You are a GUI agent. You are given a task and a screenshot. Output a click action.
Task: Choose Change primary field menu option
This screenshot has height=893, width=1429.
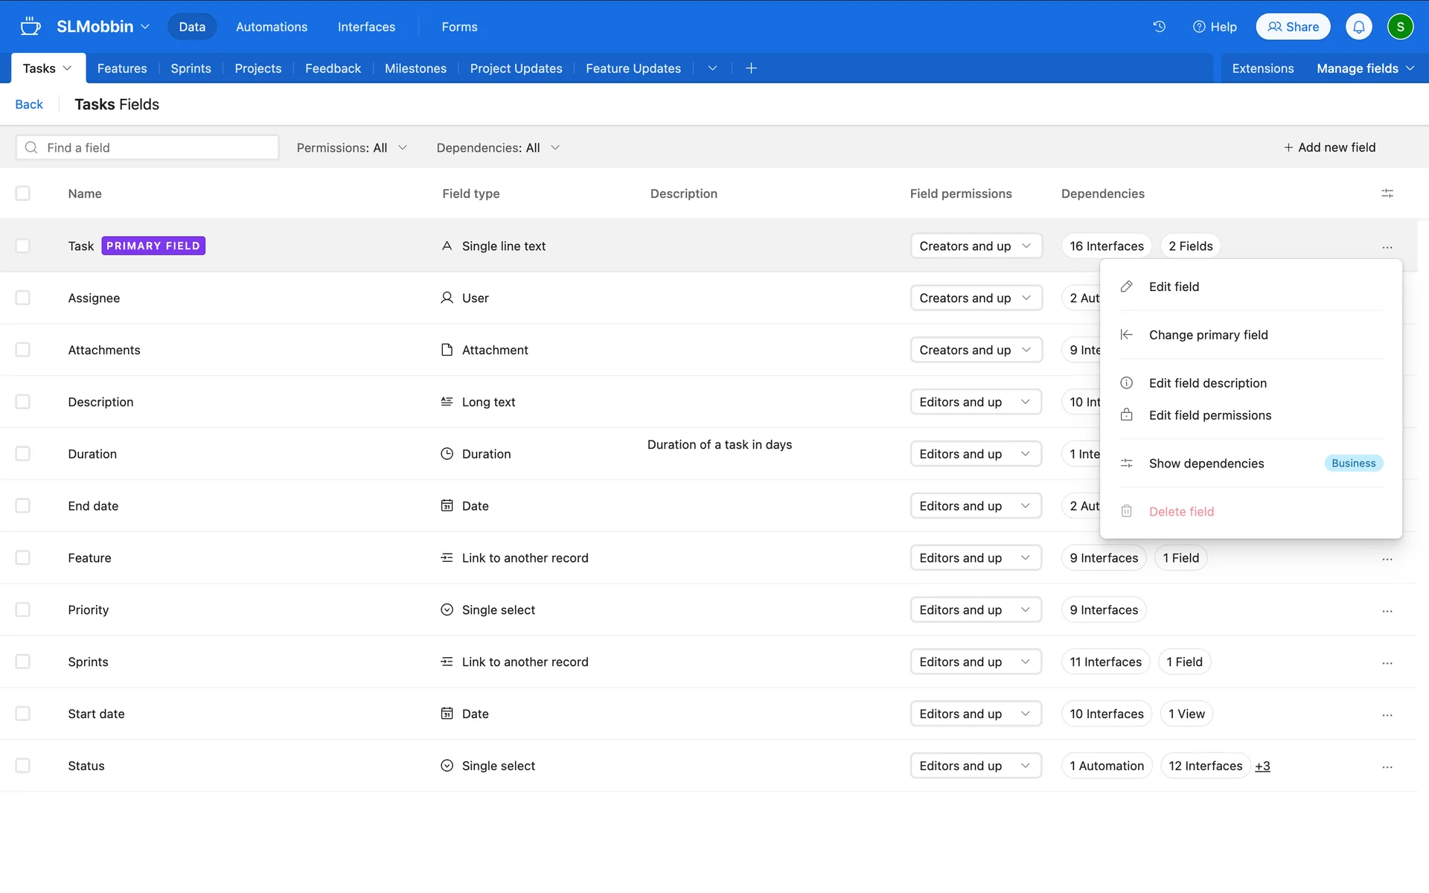click(x=1208, y=335)
